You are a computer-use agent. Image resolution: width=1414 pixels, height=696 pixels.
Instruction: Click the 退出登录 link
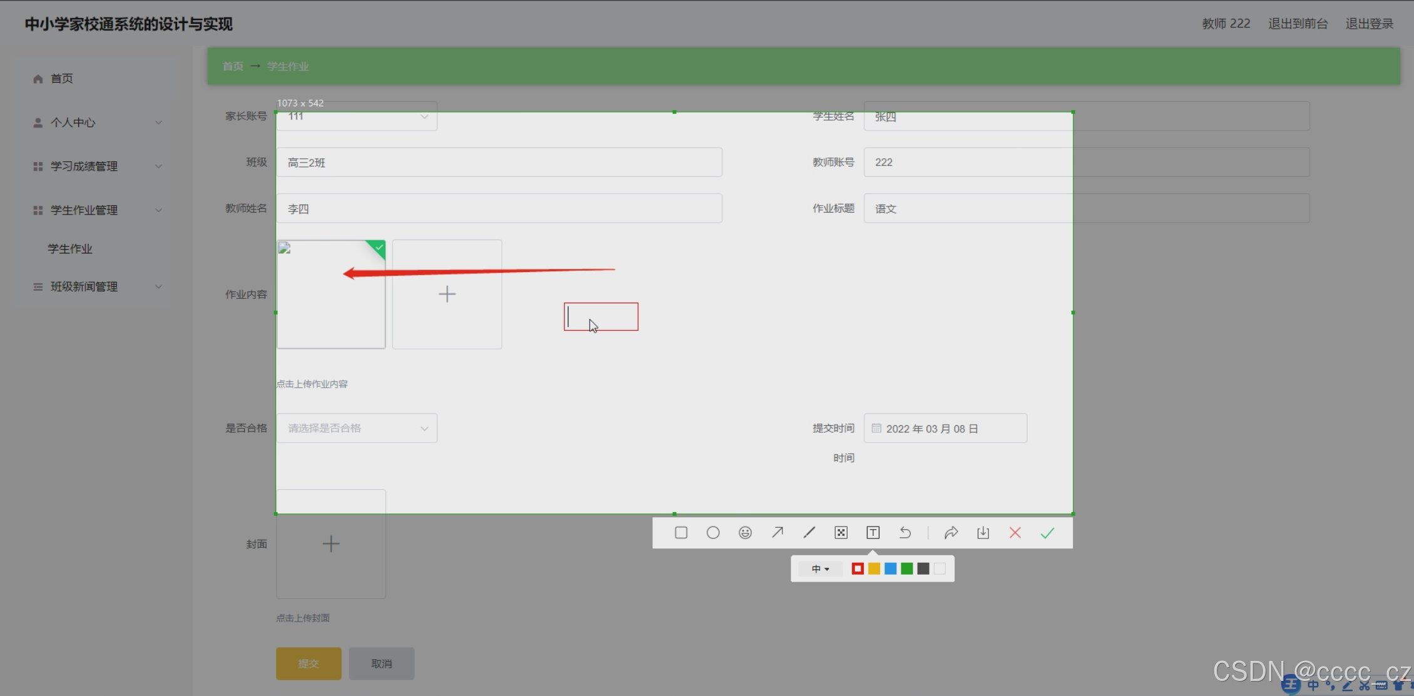click(x=1369, y=24)
